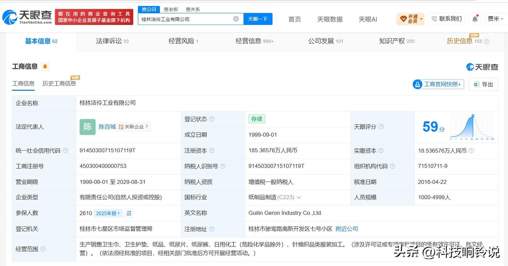Switch to 法律诉讼 33 tab

112,41
